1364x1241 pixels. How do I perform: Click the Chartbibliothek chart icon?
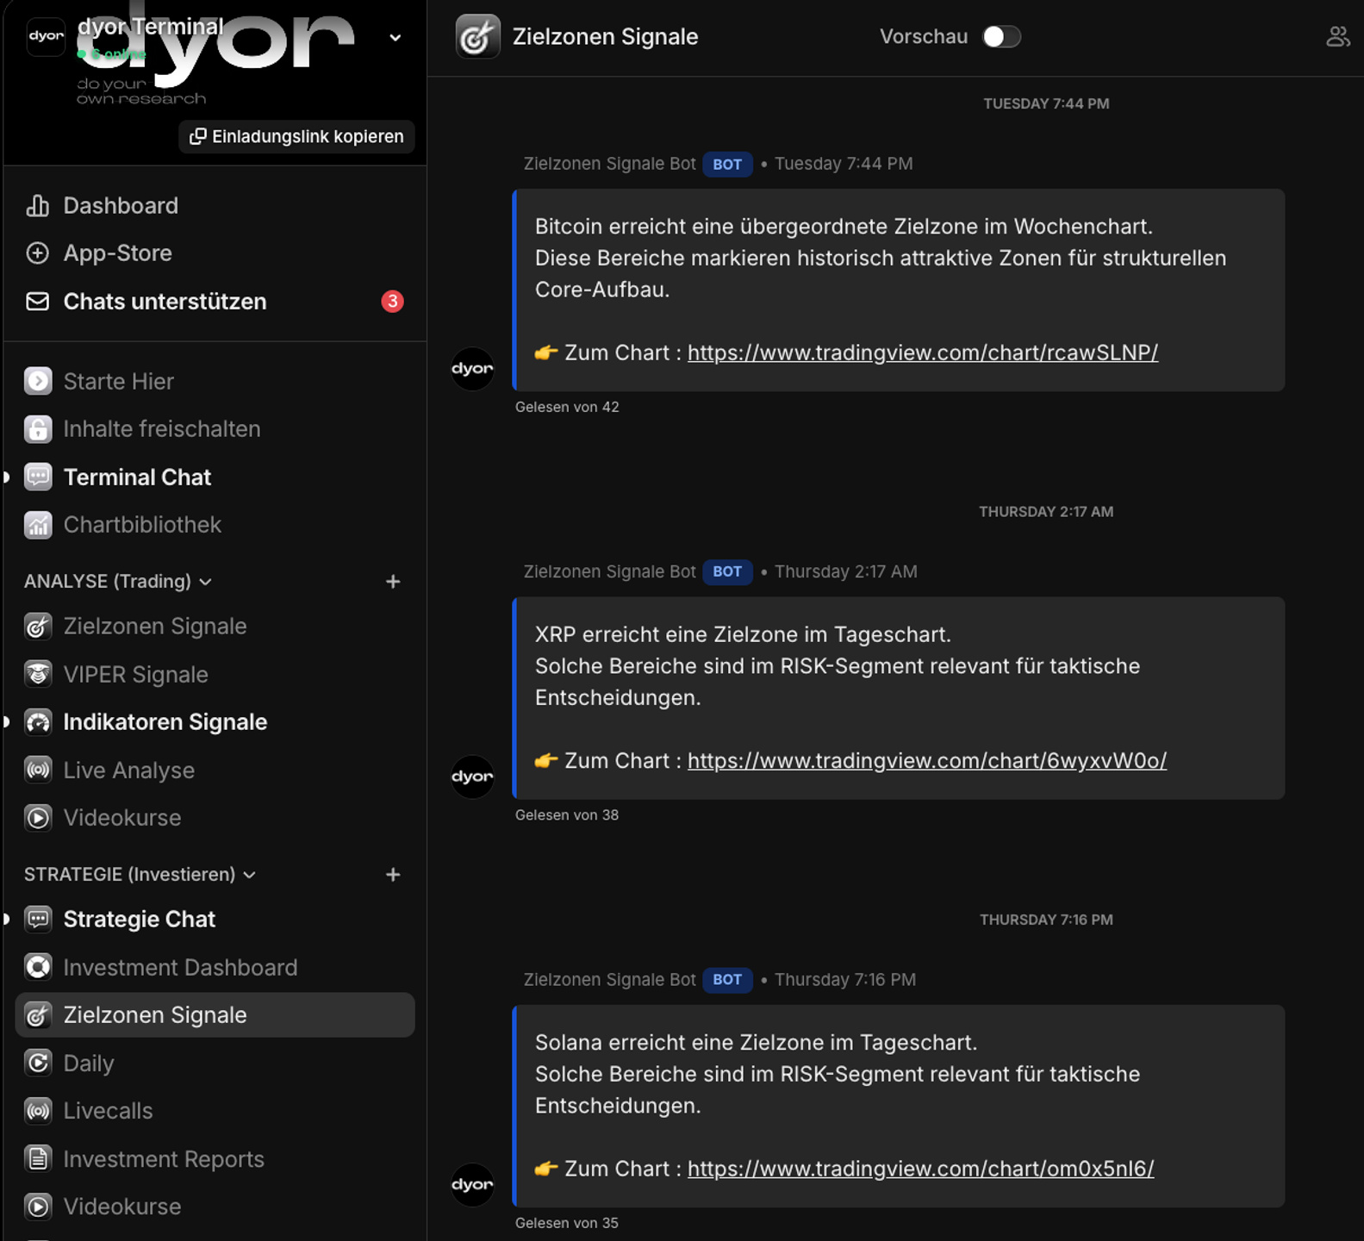(38, 525)
